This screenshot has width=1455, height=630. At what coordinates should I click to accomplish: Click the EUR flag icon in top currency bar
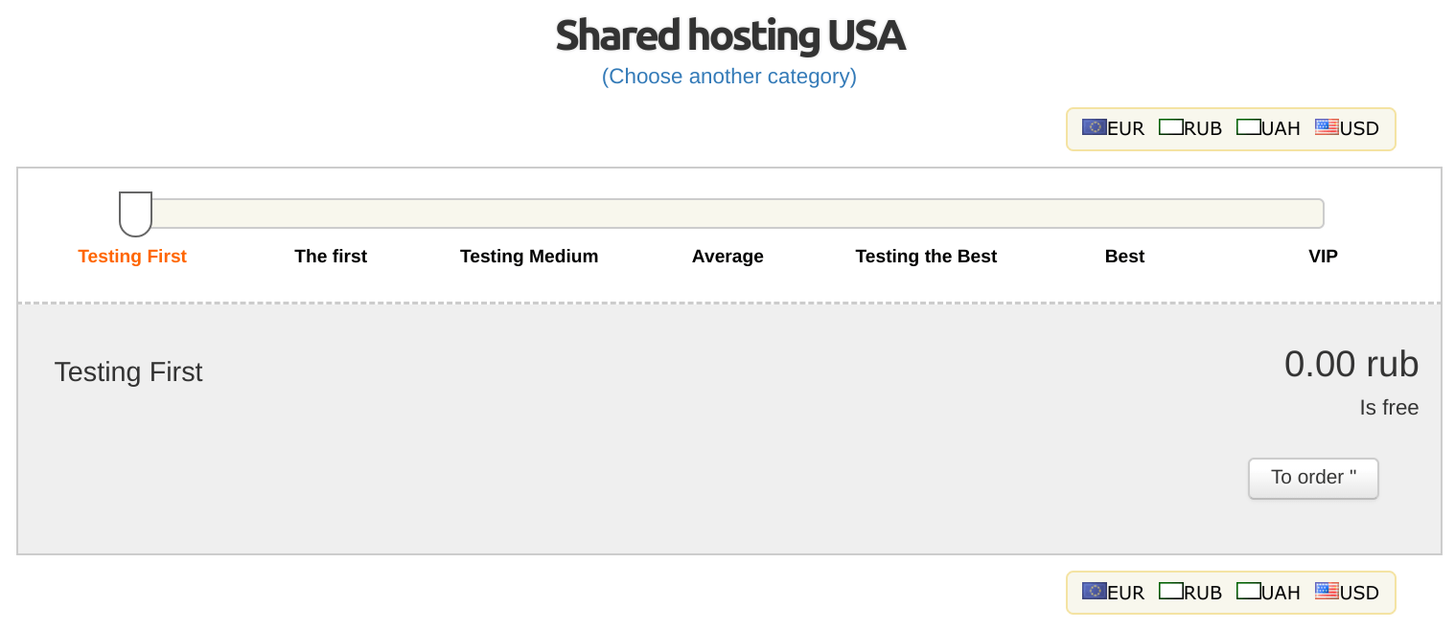point(1094,127)
